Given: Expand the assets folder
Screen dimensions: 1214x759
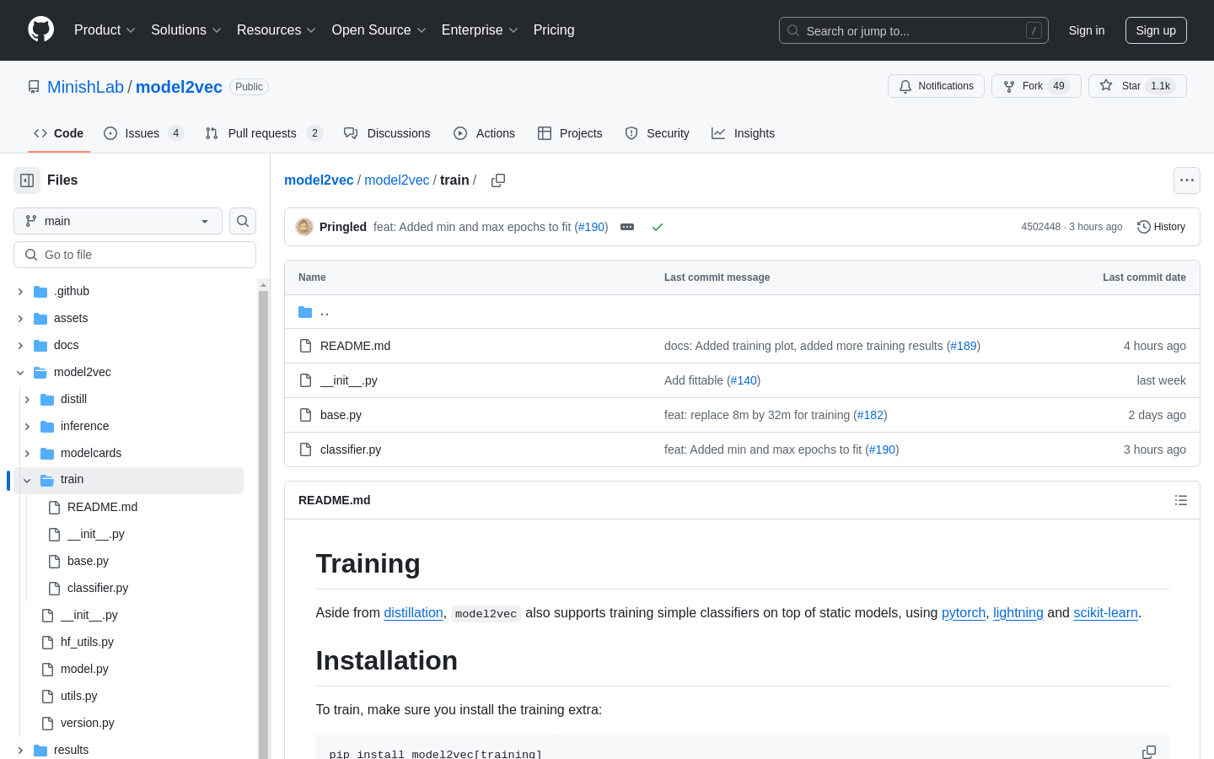Looking at the screenshot, I should [x=20, y=319].
